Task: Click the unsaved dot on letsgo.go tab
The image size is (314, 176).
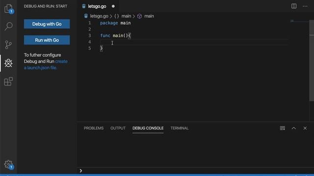Action: [x=113, y=6]
